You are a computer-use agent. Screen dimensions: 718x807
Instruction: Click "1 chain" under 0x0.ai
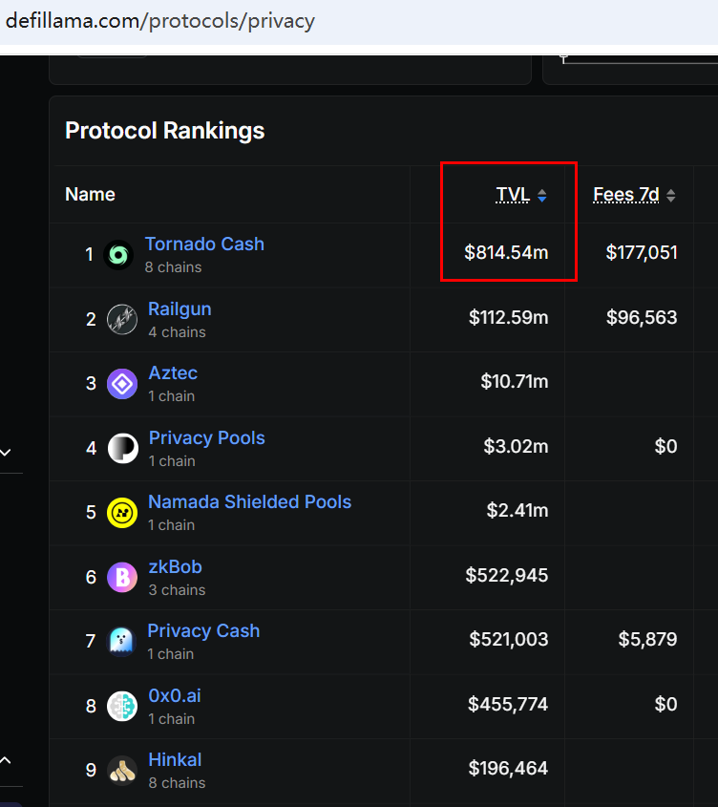(x=172, y=719)
